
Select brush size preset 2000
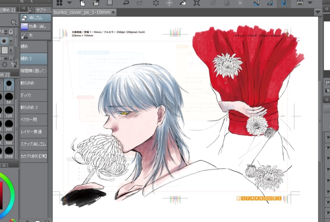point(9,152)
